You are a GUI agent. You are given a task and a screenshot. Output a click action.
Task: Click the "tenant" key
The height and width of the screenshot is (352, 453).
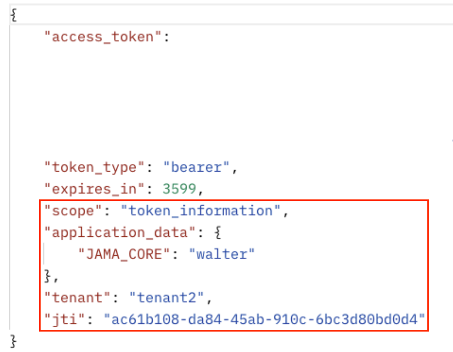77,297
